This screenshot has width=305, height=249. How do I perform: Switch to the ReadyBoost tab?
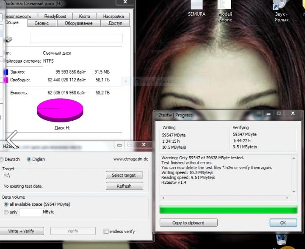(55, 16)
